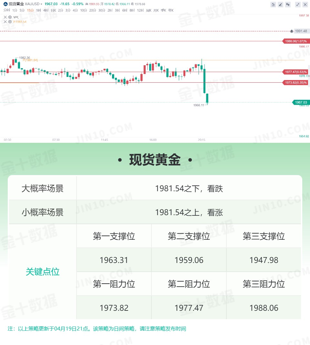Switch to 日K timeframe
Image resolution: width=310 pixels, height=345 pixels.
(x=54, y=10)
